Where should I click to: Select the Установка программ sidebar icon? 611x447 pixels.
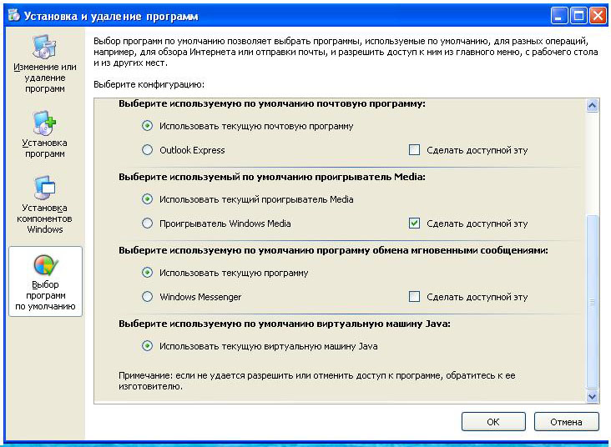click(44, 134)
